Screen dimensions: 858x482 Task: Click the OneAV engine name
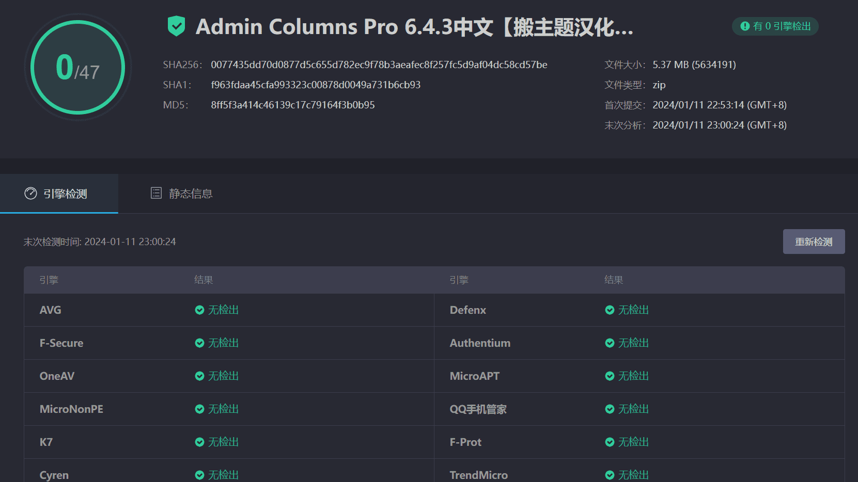coord(57,376)
